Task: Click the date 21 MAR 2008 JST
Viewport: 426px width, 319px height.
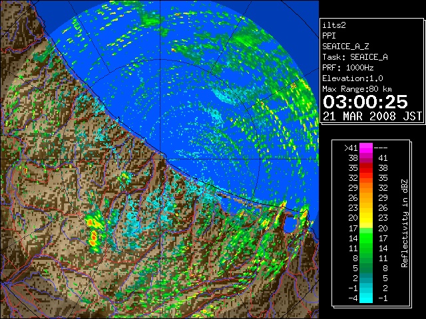Action: tap(372, 116)
